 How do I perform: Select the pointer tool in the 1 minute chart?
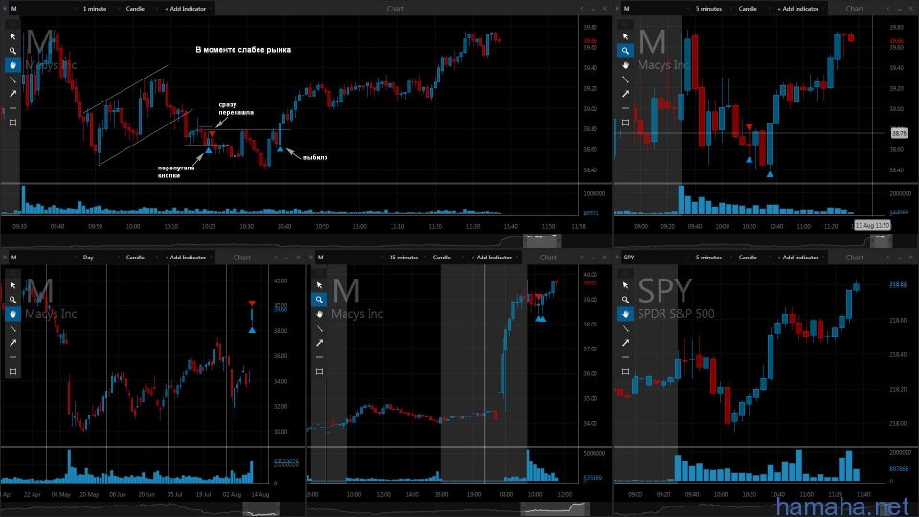coord(12,36)
